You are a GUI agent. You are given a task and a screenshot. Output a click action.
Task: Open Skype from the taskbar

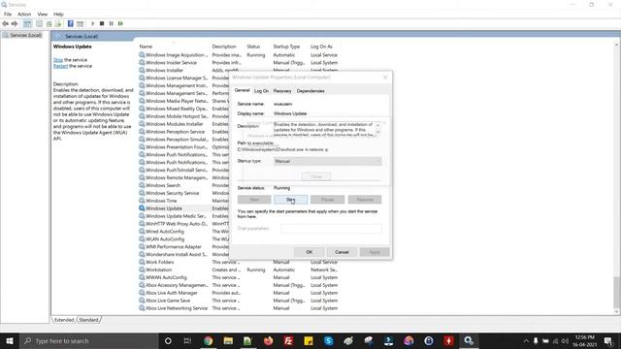[x=328, y=340]
